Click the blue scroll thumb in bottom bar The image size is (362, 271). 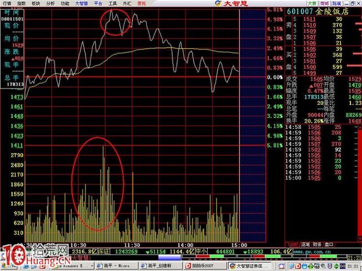169,257
